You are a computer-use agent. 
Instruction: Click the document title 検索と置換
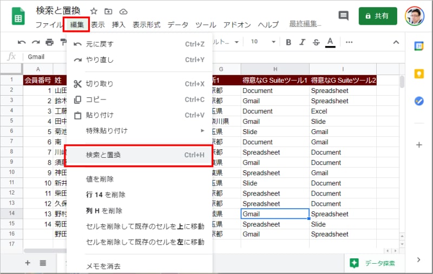[58, 11]
